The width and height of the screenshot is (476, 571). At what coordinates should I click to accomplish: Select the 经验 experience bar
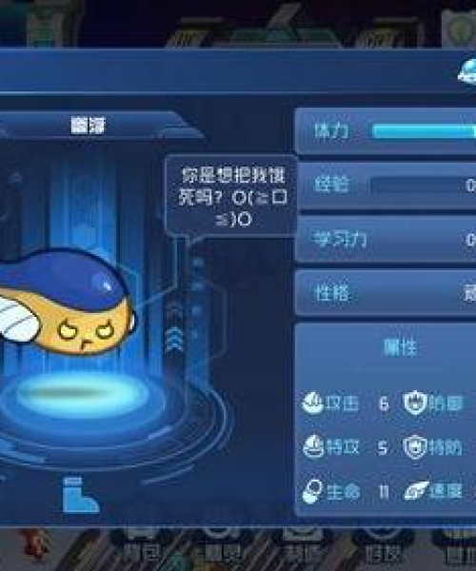tap(423, 186)
